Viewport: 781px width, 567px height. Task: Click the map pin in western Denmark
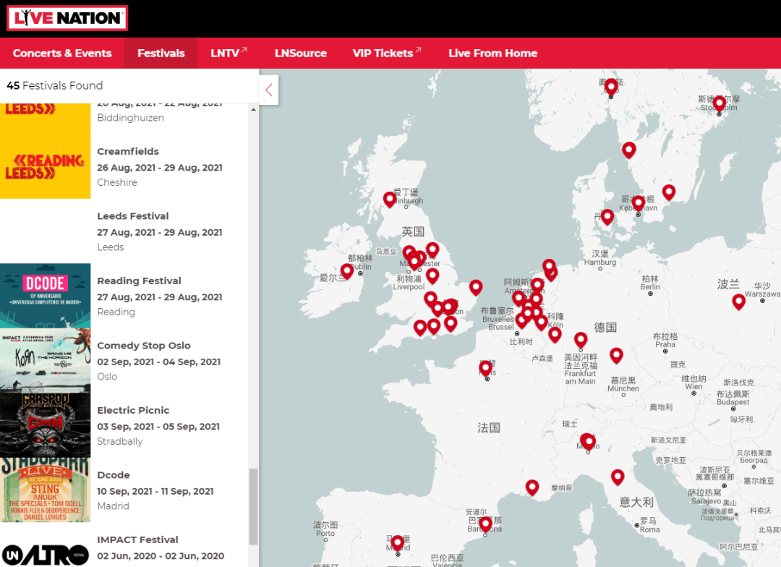pyautogui.click(x=607, y=218)
